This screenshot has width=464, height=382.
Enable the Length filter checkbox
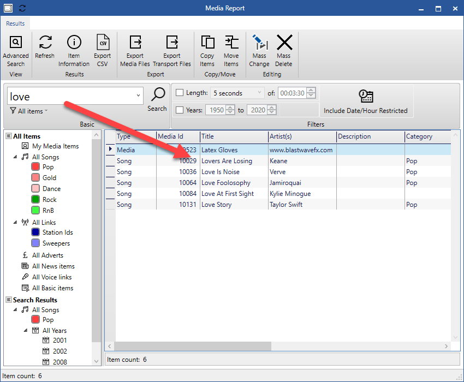click(x=180, y=93)
